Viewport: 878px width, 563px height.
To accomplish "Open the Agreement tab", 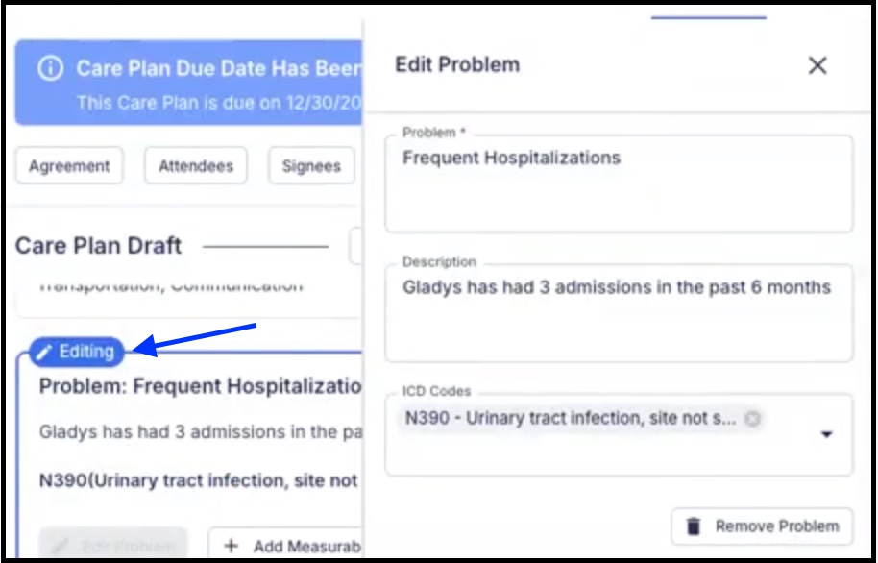I will [x=69, y=166].
